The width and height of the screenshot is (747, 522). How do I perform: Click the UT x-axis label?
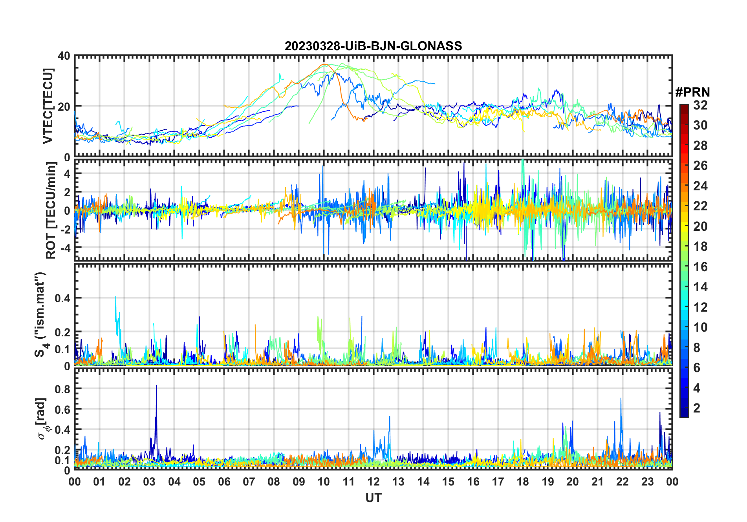[373, 498]
